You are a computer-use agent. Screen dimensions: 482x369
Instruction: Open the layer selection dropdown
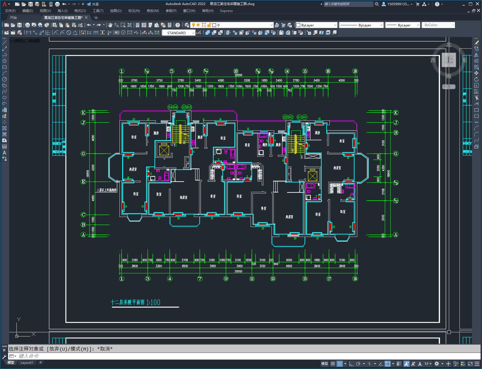click(232, 25)
